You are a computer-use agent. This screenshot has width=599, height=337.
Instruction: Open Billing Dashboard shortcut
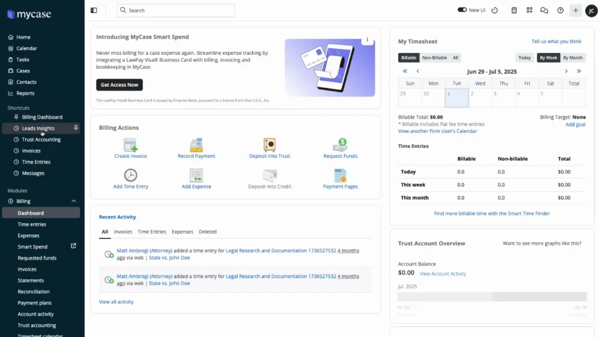coord(42,117)
